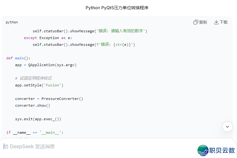Viewport: 237px width, 158px height.
Task: Click the if __name__ == '__main__' line
Action: point(34,132)
